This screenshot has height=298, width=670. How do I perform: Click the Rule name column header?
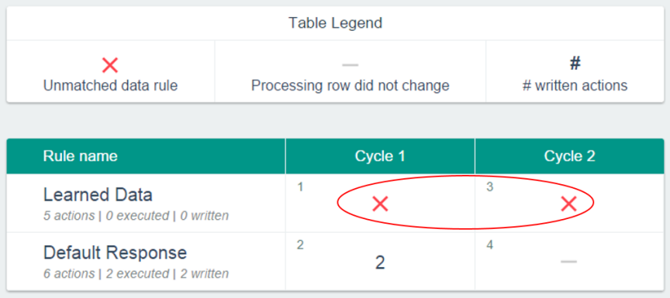[x=81, y=156]
